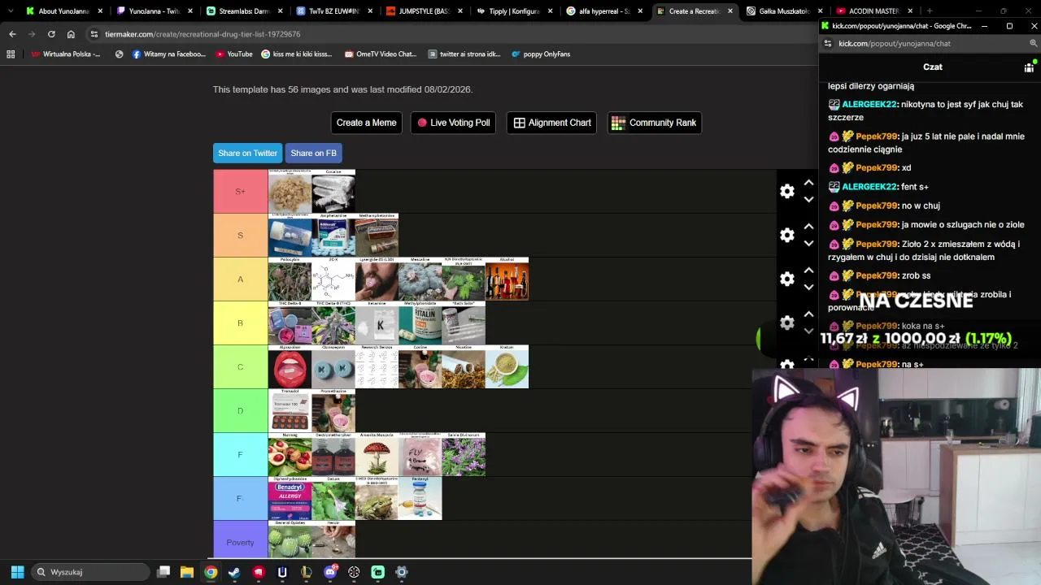Open settings gear for the S+ tier row

[787, 191]
